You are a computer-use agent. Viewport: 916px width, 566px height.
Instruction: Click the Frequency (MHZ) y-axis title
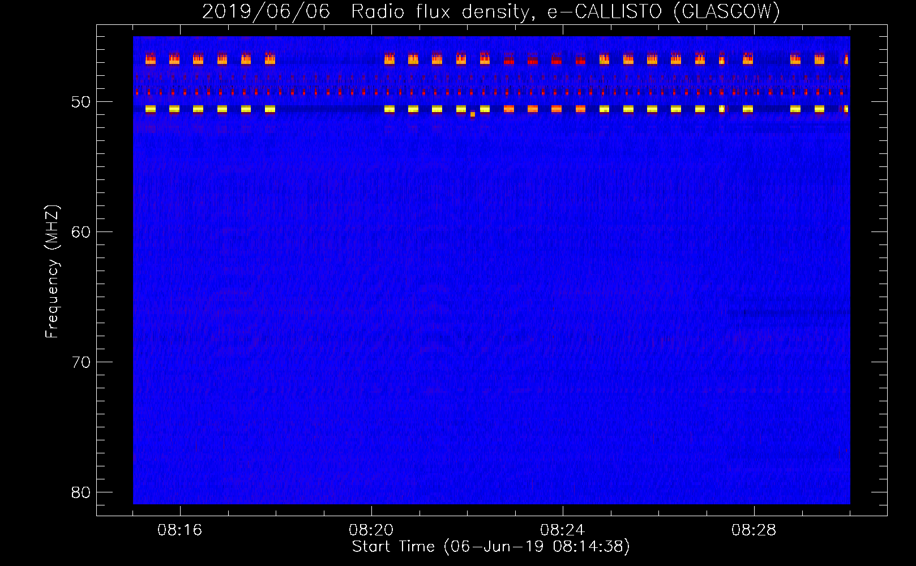point(52,272)
